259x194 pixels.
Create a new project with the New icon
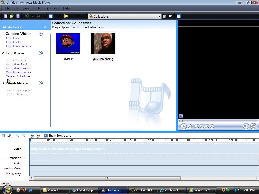[x=6, y=16]
